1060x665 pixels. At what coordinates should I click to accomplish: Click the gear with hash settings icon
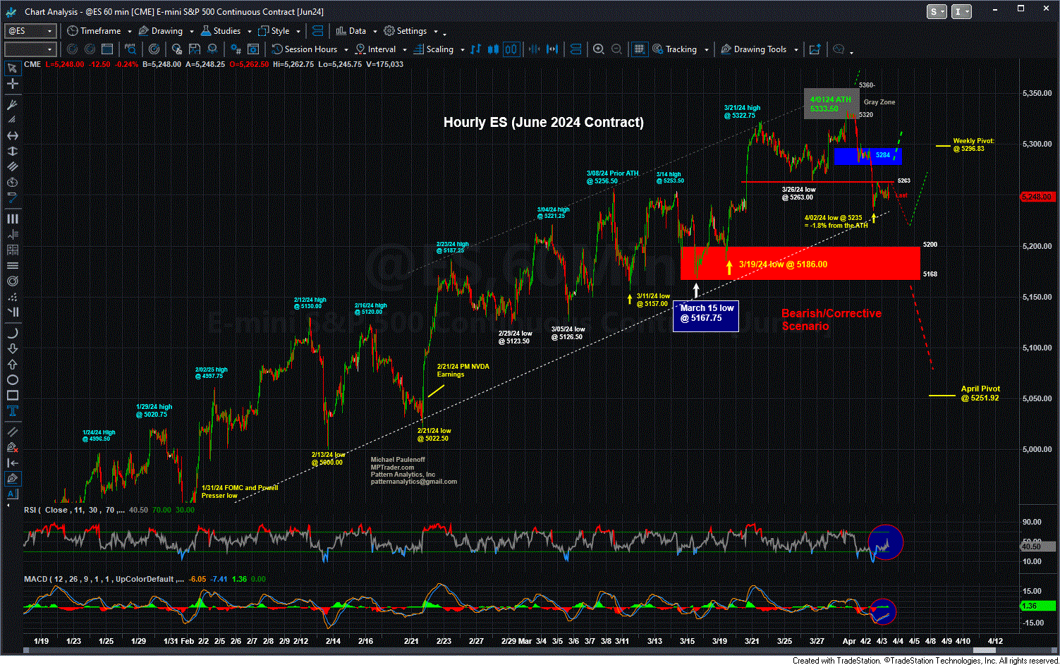235,49
